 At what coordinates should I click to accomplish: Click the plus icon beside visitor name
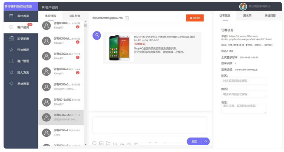pos(127,18)
